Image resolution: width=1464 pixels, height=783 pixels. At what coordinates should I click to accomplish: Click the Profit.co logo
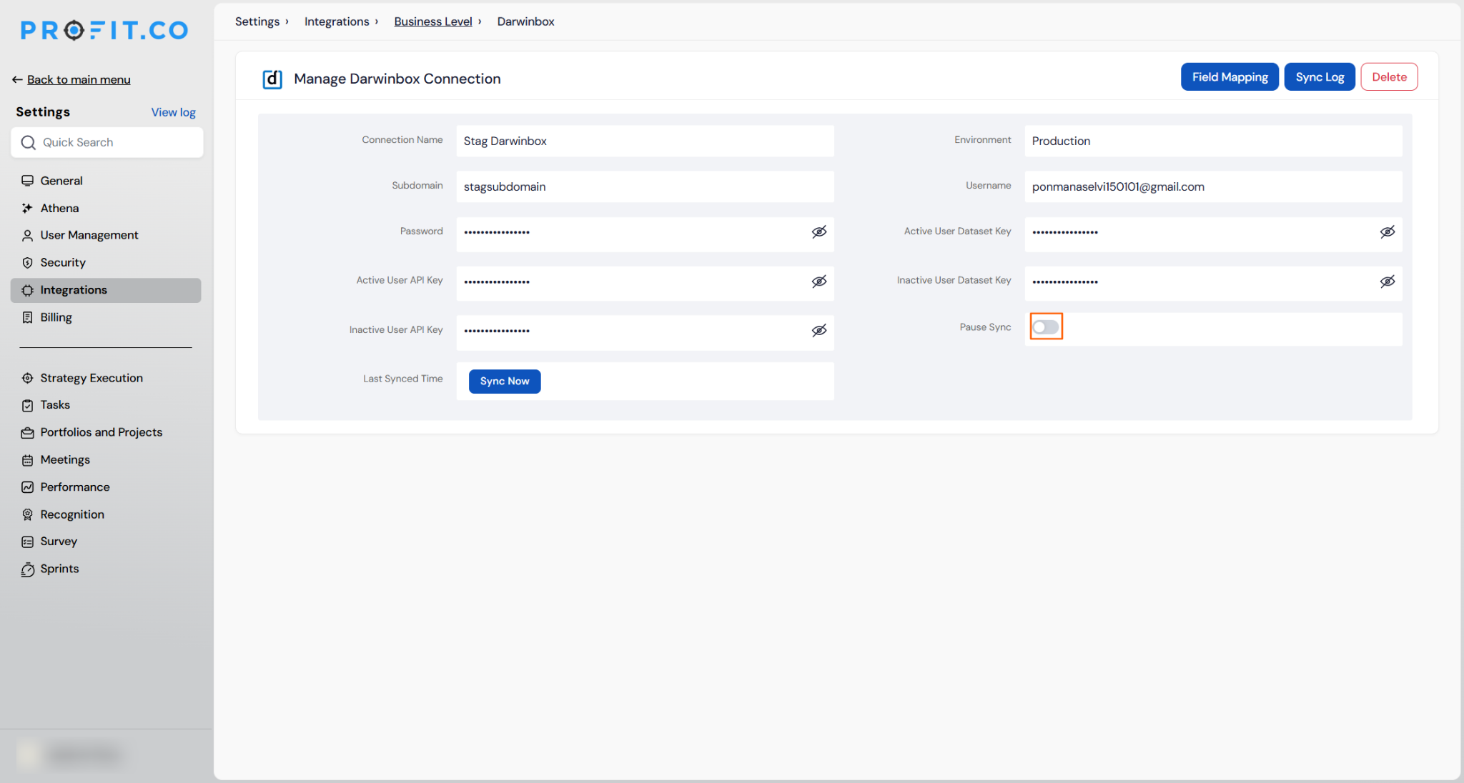point(104,30)
